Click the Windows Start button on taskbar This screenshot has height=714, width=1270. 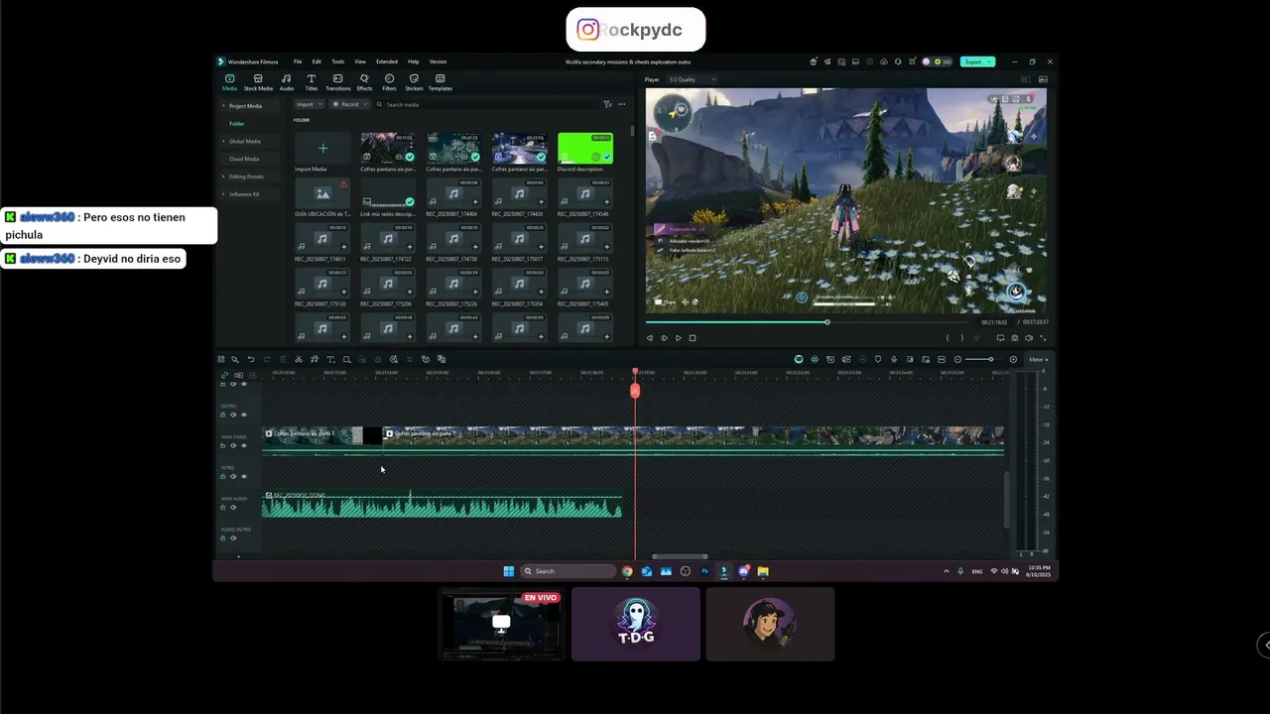click(x=509, y=571)
